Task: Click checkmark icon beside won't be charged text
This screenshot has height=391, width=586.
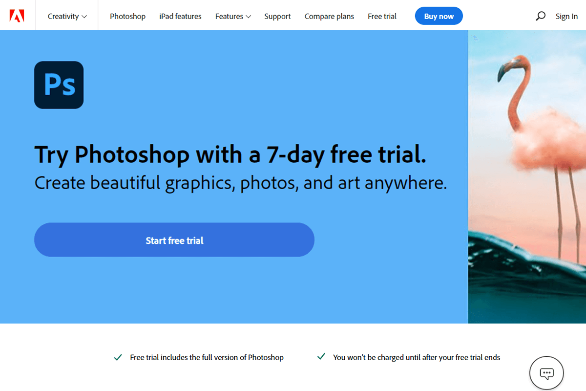Action: point(321,357)
